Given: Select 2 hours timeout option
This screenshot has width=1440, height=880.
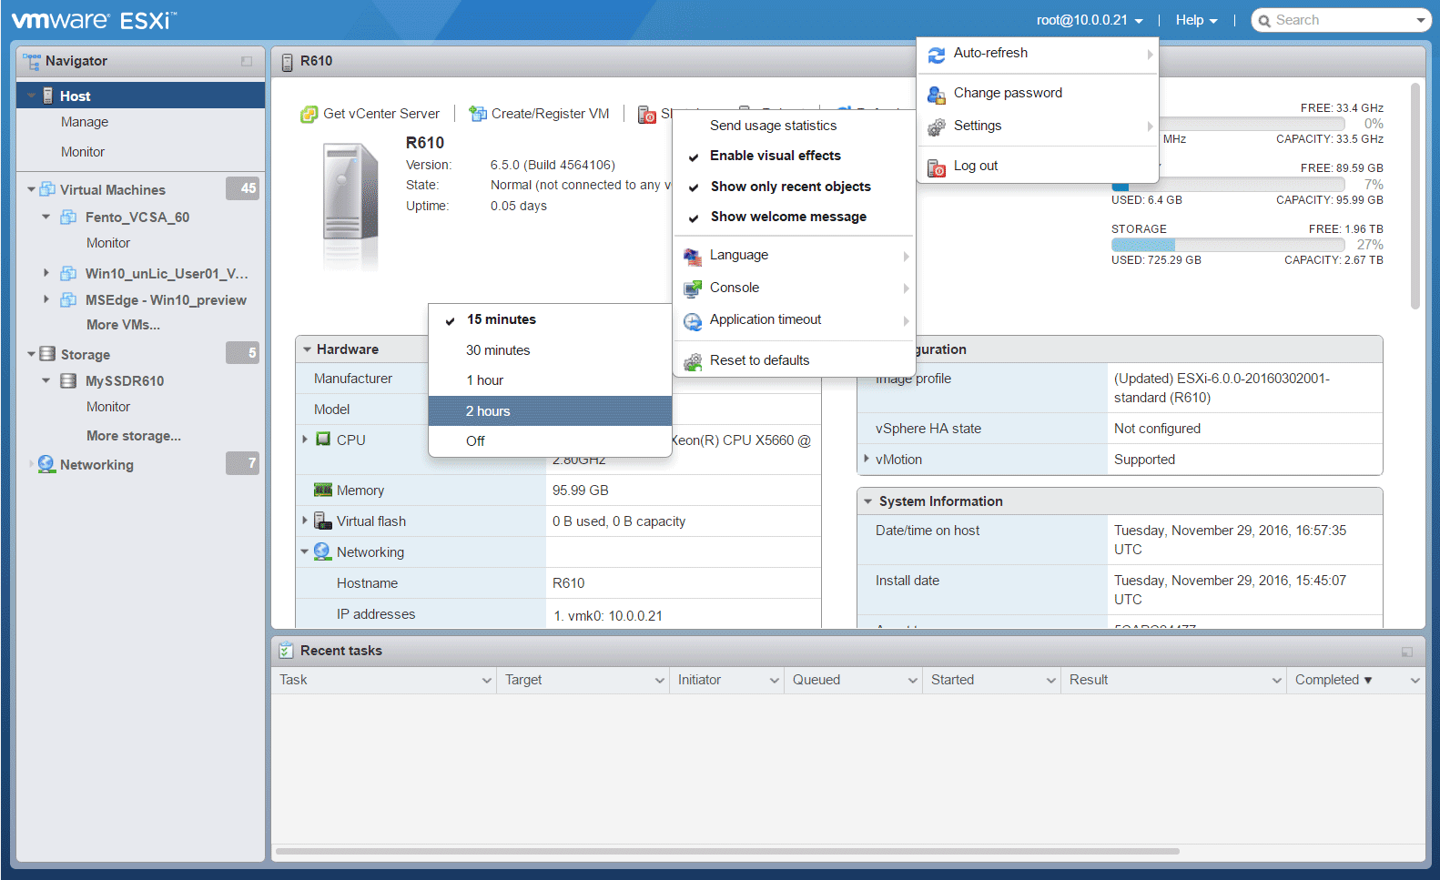Looking at the screenshot, I should 550,411.
